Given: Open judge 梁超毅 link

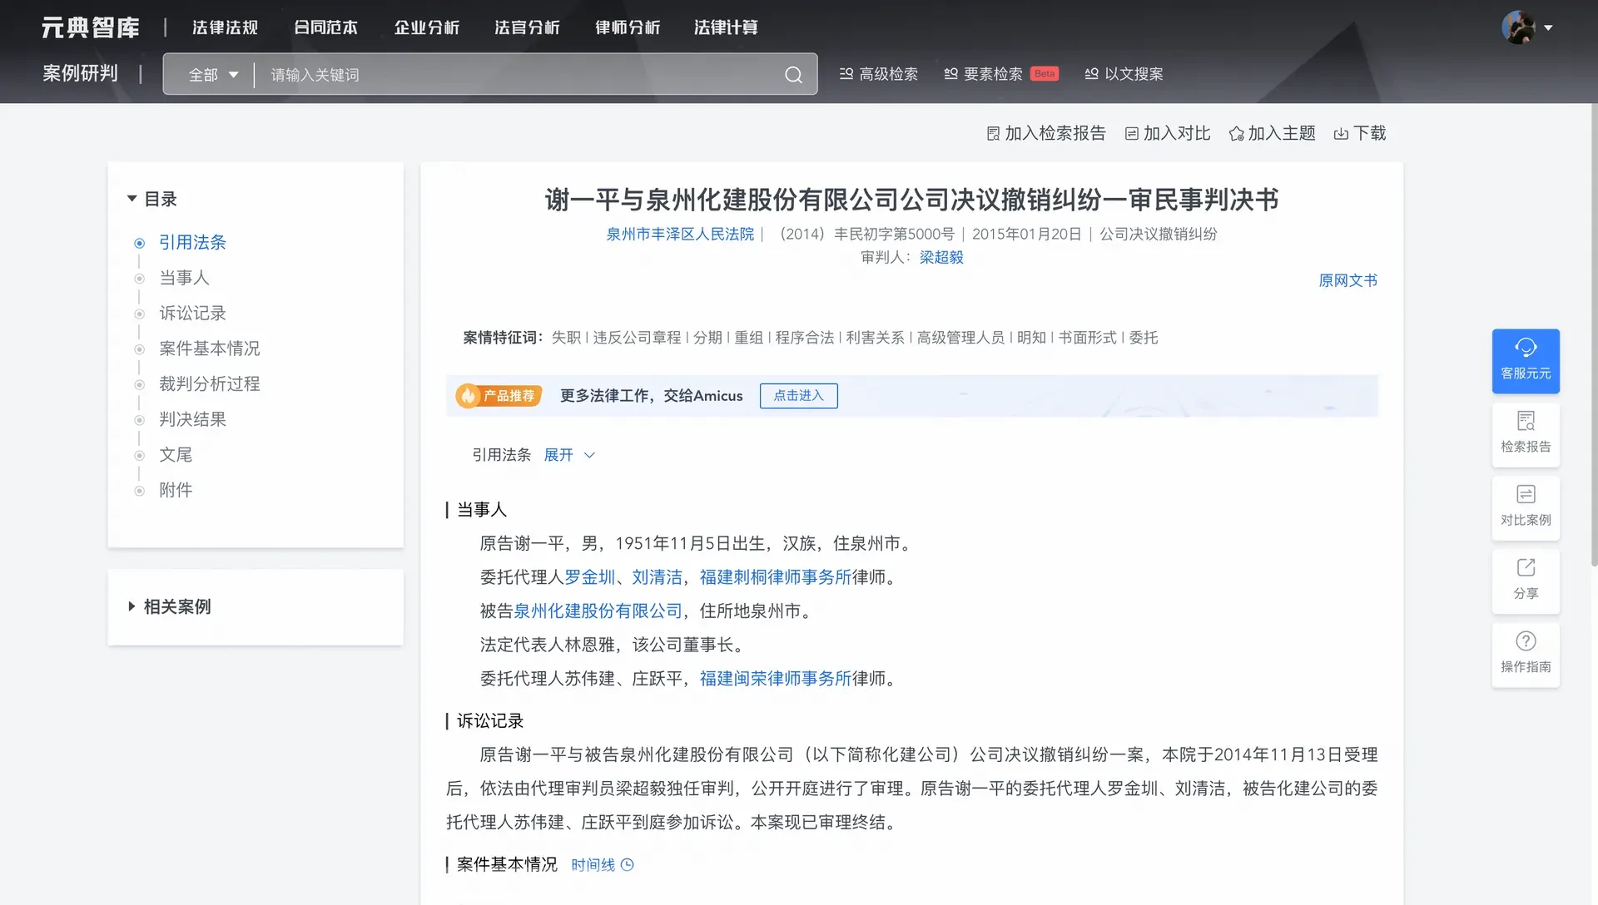Looking at the screenshot, I should [941, 258].
